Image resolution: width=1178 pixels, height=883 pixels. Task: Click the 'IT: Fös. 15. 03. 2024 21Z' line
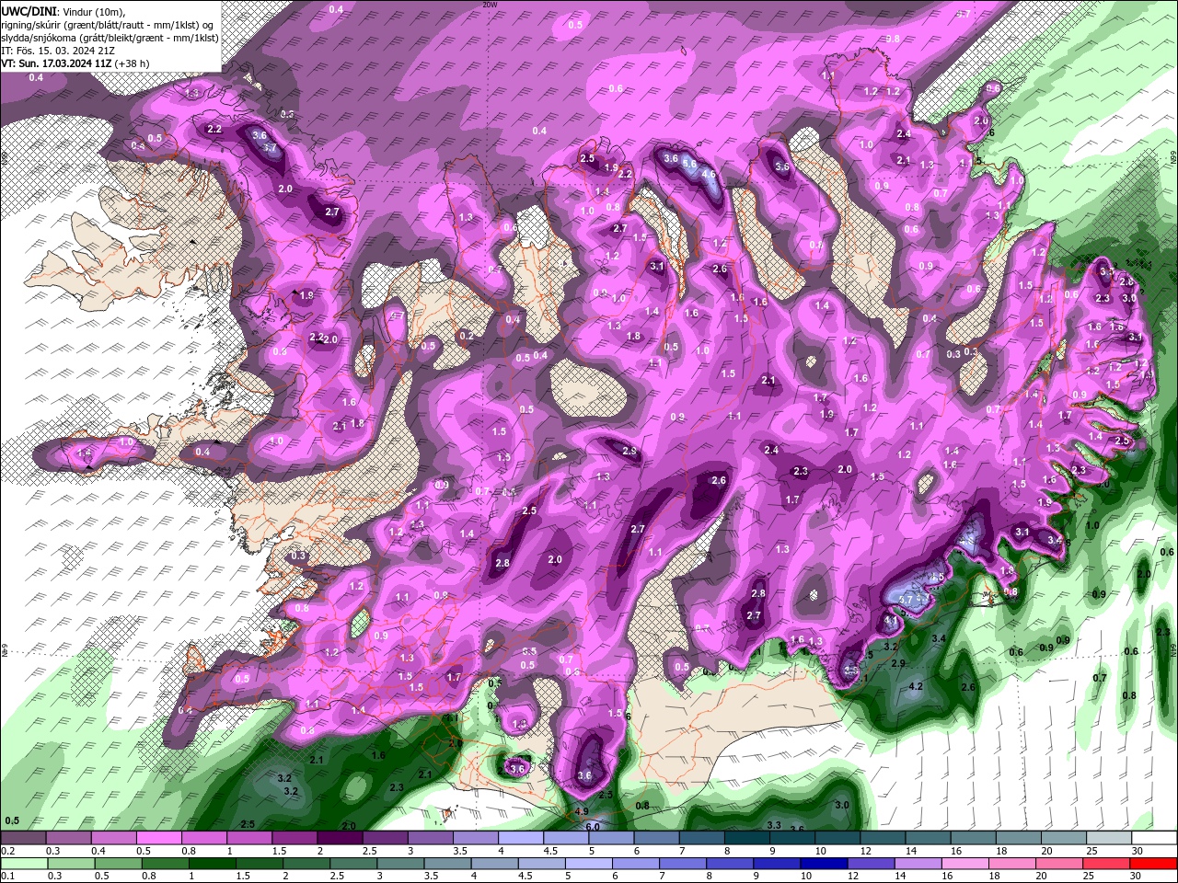(58, 51)
